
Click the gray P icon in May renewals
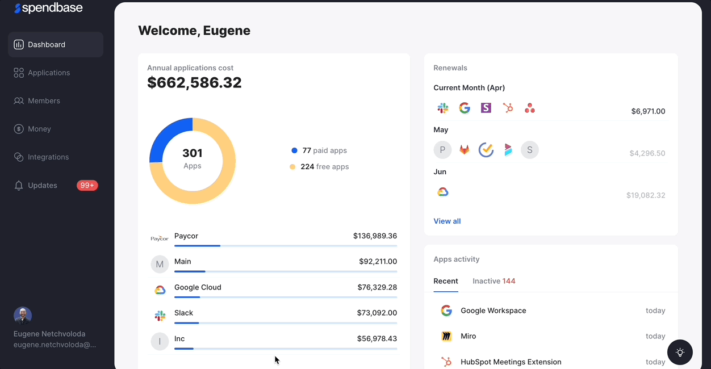443,150
